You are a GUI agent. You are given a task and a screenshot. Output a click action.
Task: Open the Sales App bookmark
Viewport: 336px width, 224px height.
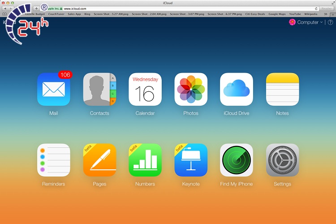(74, 14)
